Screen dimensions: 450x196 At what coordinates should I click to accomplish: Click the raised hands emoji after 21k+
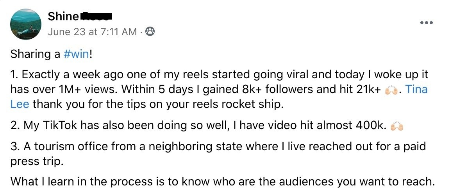(x=391, y=90)
